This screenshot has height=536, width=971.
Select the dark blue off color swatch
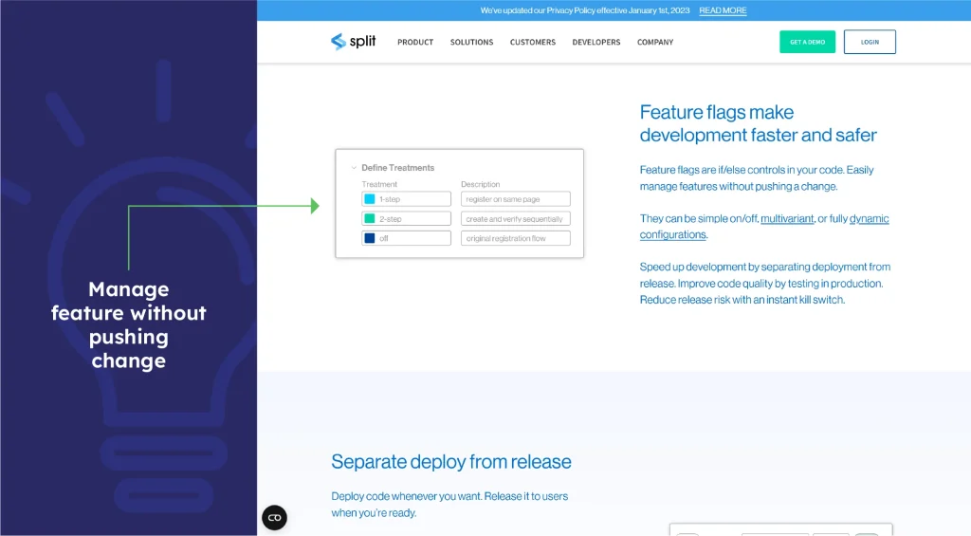[370, 238]
